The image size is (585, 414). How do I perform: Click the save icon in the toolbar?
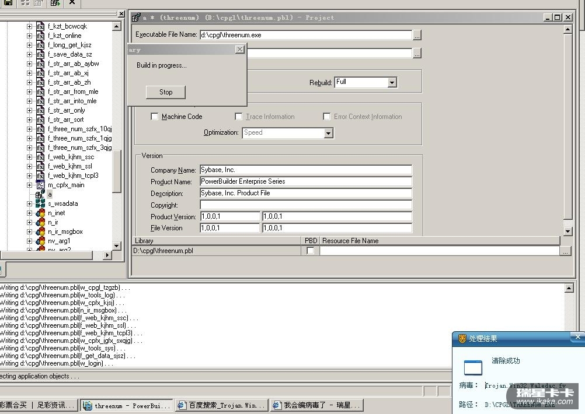8,3
